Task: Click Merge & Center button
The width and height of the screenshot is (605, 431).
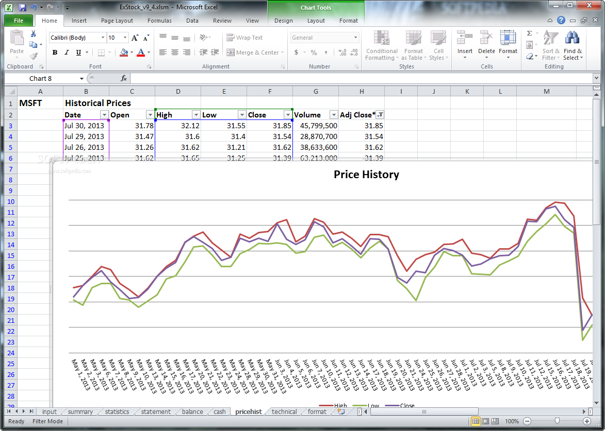Action: (x=252, y=53)
